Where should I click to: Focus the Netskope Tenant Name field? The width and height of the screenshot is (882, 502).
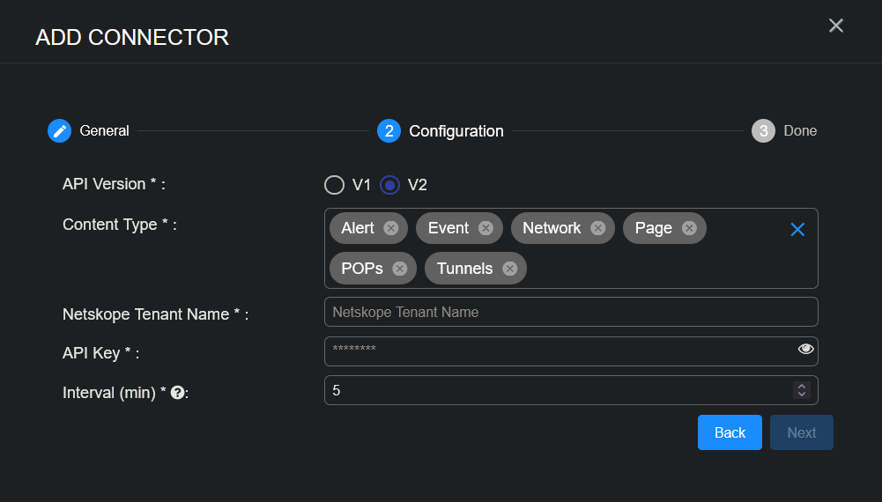point(570,312)
